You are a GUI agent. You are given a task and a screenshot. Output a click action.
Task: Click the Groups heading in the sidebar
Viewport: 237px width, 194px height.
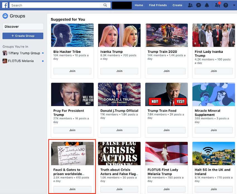coord(17,16)
